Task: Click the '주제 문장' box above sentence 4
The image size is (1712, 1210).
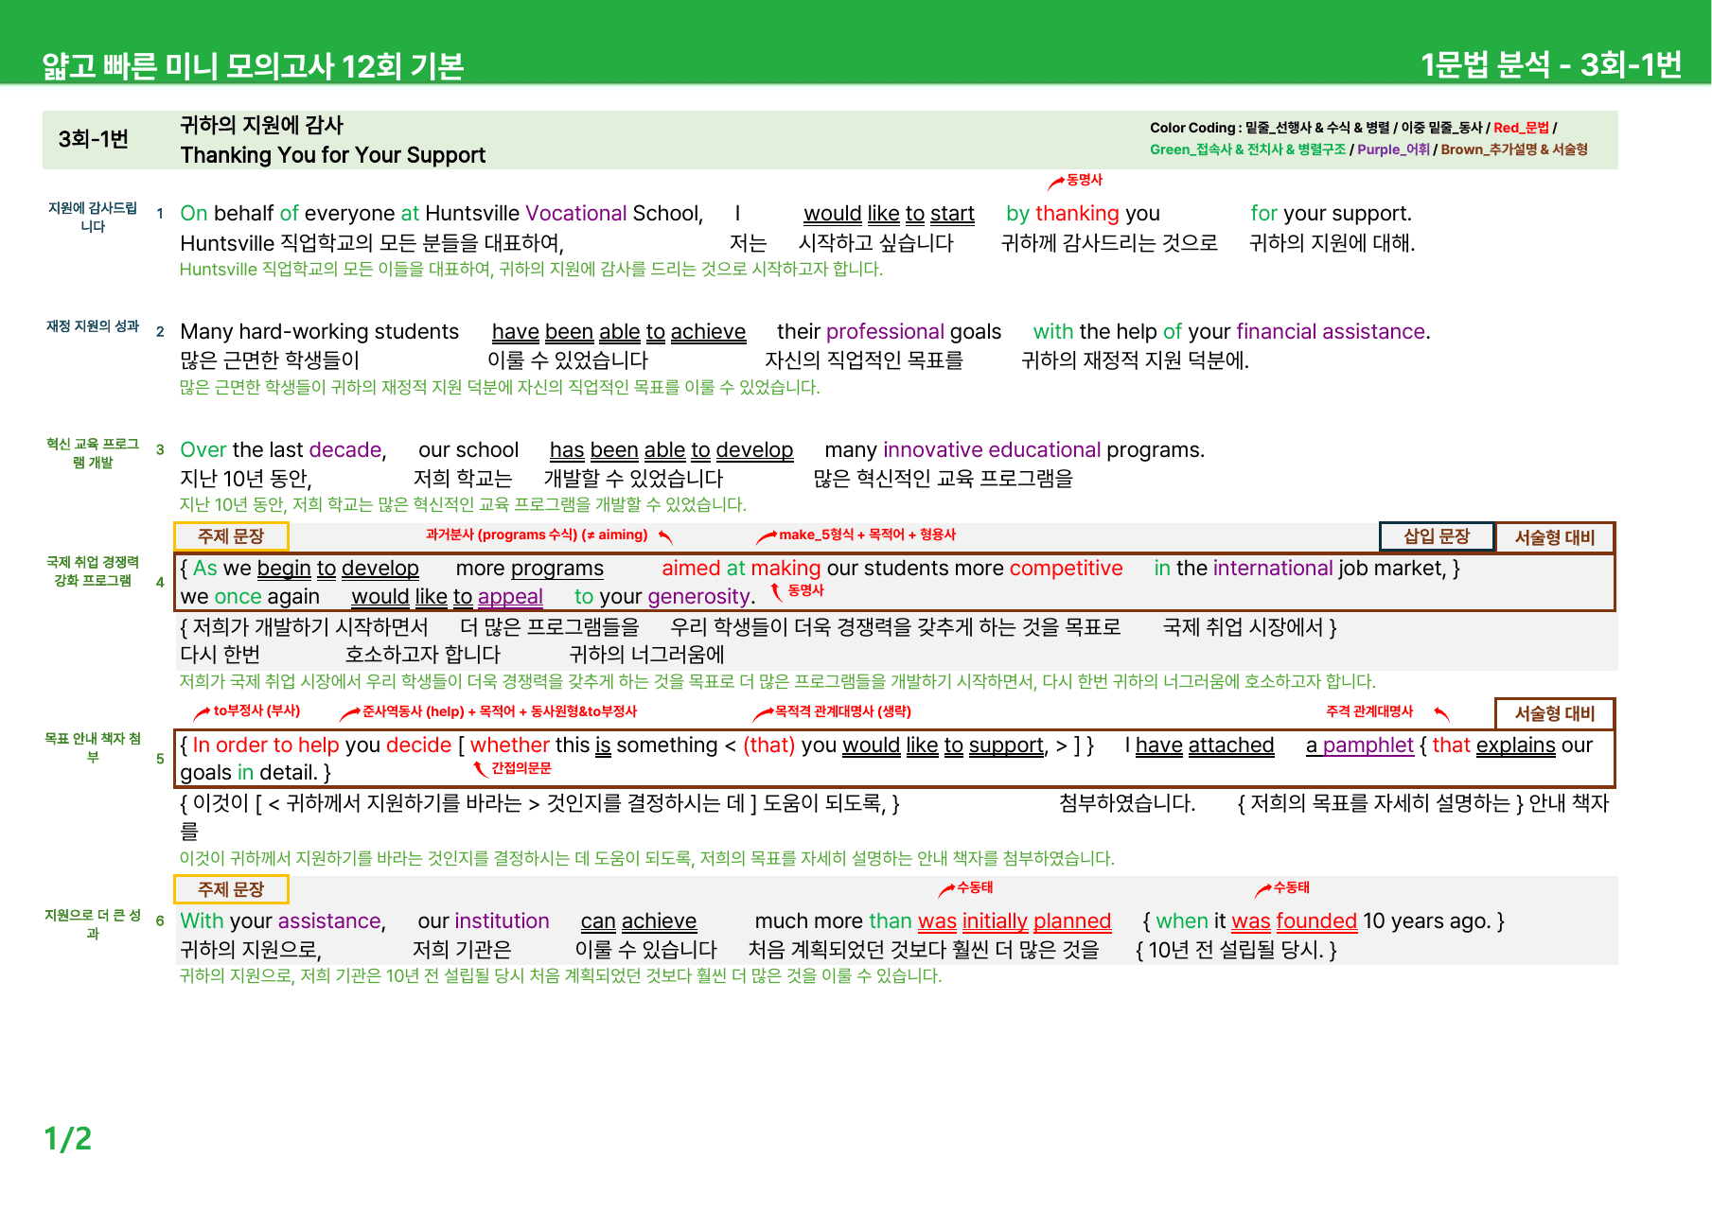Action: [231, 536]
